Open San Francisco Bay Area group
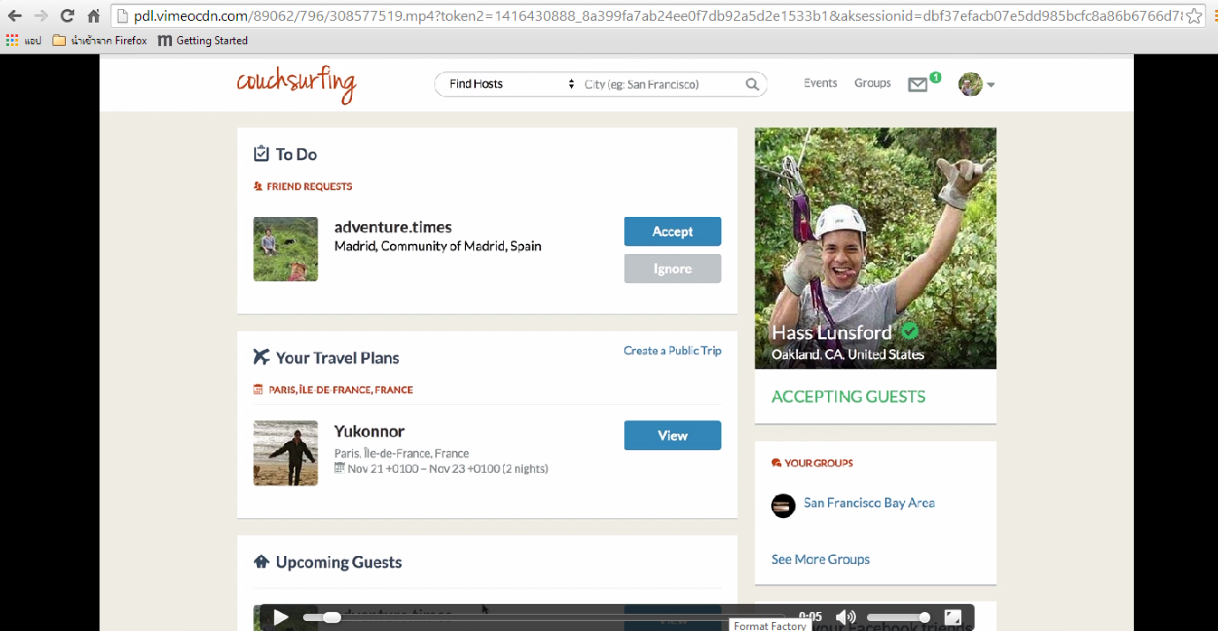 [869, 503]
